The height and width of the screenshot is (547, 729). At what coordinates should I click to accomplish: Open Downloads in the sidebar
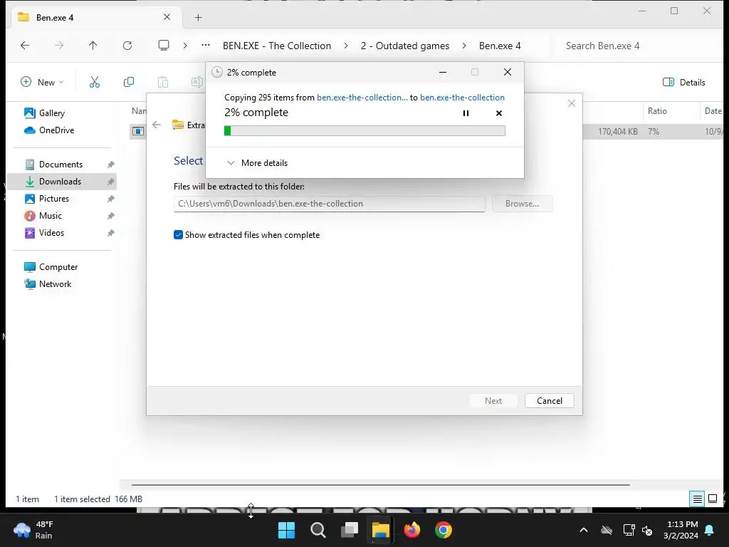[x=60, y=182]
